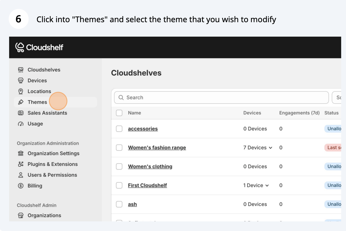
Task: Click the Cloudshelves page heading
Action: [136, 73]
